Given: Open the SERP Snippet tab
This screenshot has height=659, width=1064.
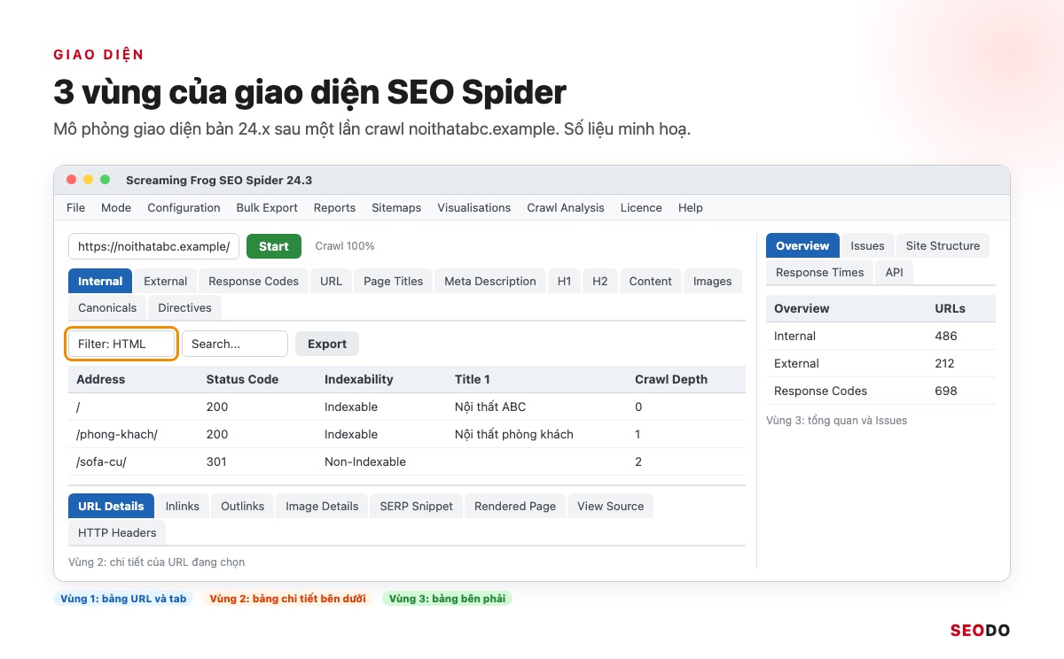Looking at the screenshot, I should 417,507.
